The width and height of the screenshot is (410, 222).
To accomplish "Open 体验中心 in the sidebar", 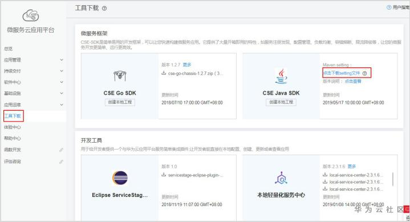I will (13, 127).
